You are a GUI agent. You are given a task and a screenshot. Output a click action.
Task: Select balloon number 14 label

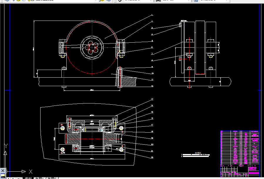click(152, 106)
